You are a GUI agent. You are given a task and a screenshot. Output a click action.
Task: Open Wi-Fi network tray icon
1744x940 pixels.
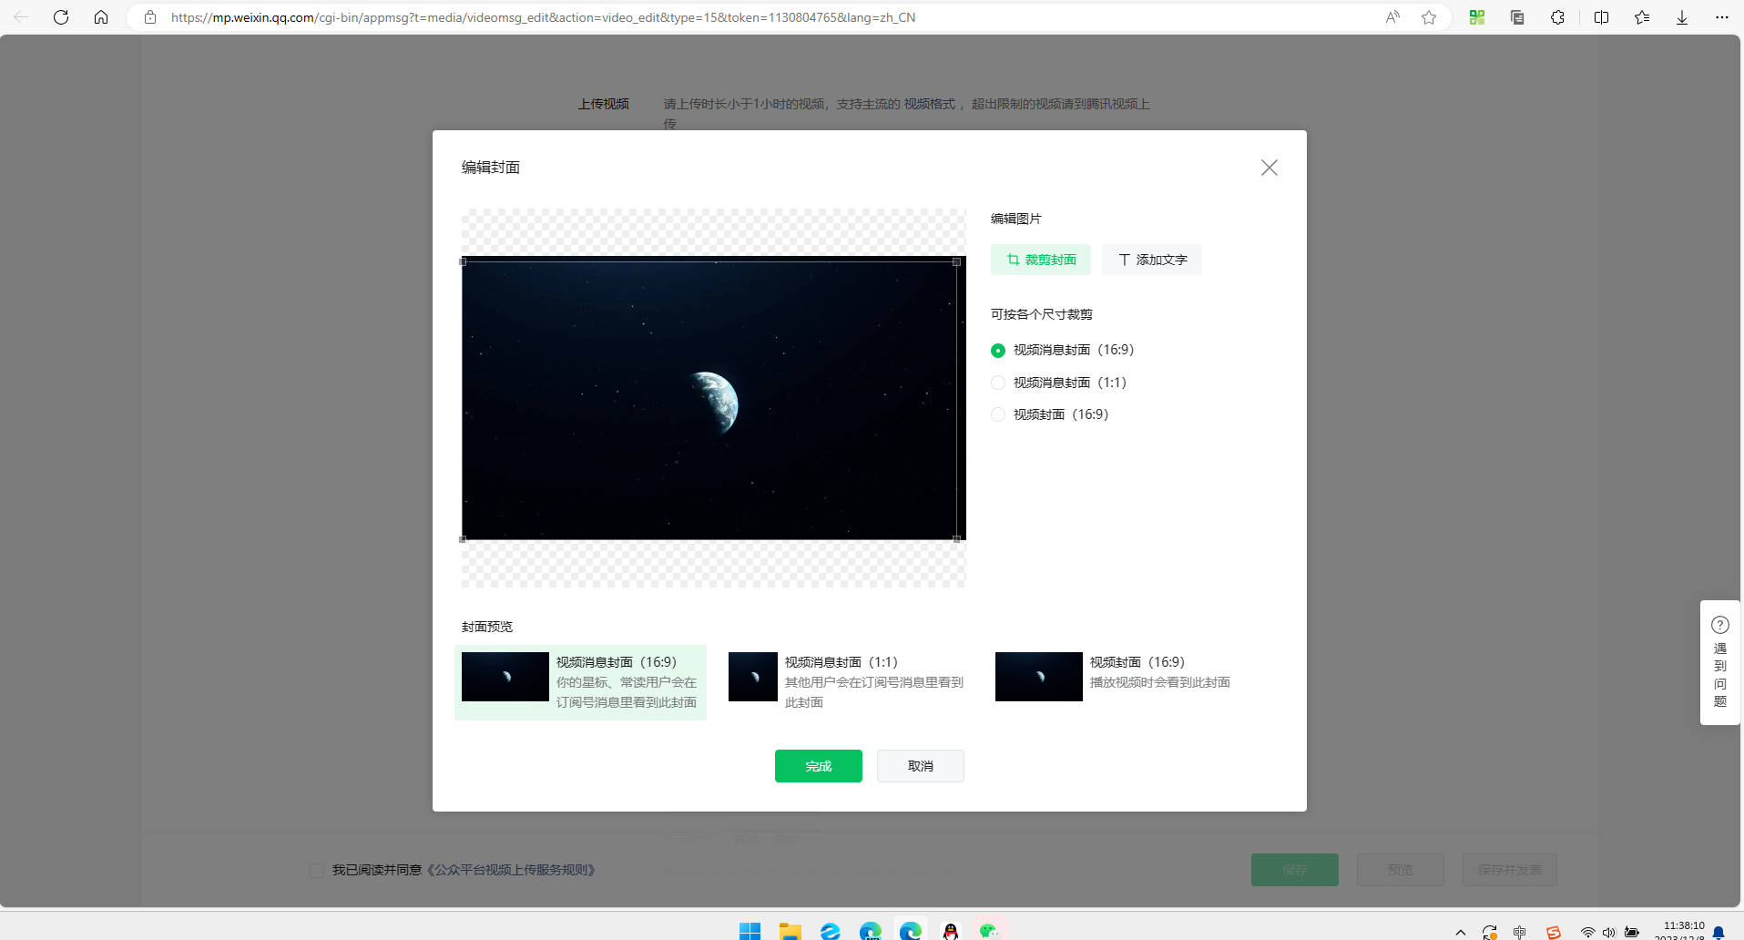tap(1587, 932)
